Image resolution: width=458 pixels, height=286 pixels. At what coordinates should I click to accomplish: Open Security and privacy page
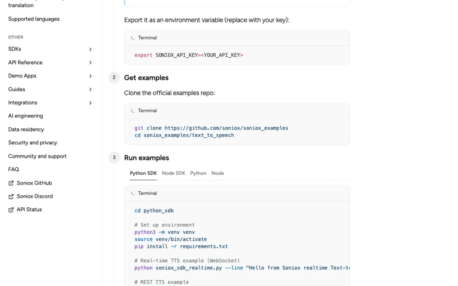click(33, 143)
